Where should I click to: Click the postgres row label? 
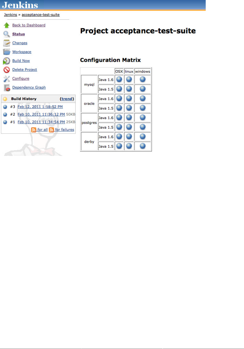pyautogui.click(x=89, y=123)
